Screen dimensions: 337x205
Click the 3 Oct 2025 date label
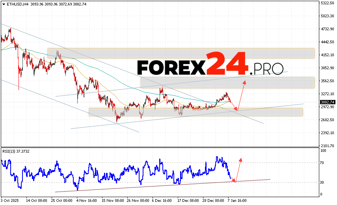[x=10, y=200]
